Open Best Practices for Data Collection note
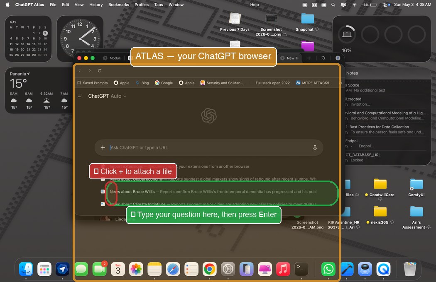Screen dimensions: 436x282 click(385, 130)
